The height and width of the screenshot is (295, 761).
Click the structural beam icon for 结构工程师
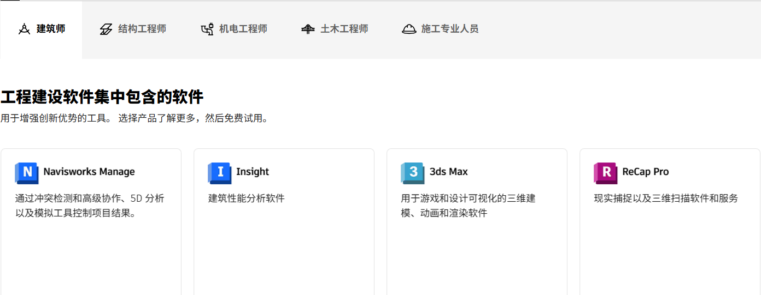pyautogui.click(x=106, y=29)
